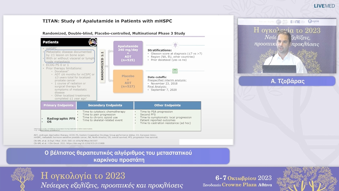
Task: Click the black Patients panel header
Action: coord(69,42)
